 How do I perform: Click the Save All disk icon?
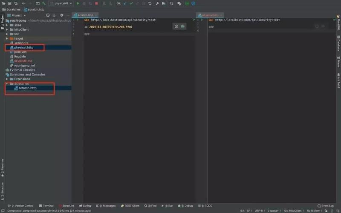coord(10,3)
